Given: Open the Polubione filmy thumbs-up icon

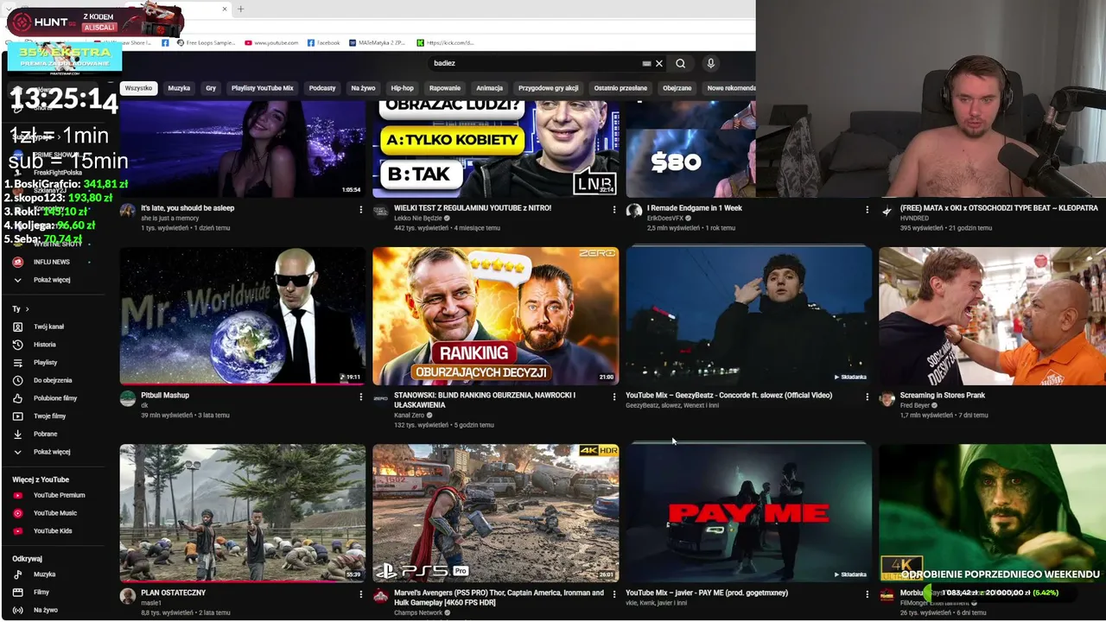Looking at the screenshot, I should click(x=17, y=398).
